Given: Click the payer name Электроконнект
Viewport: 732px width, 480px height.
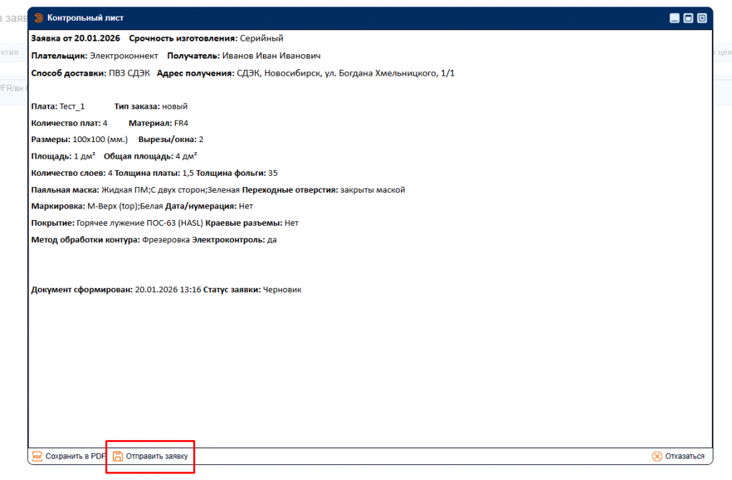Looking at the screenshot, I should coord(124,56).
